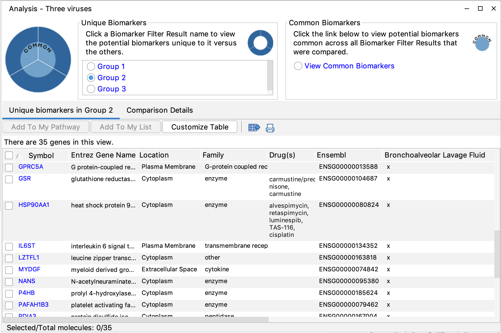Check the P4HB row checkbox
This screenshot has height=333, width=501.
(9, 293)
